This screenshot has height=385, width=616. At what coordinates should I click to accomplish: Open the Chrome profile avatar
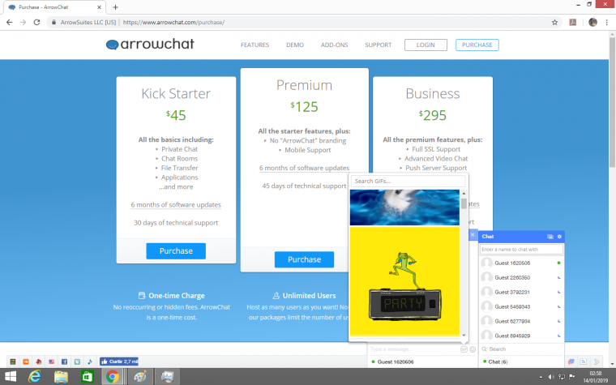coord(592,23)
